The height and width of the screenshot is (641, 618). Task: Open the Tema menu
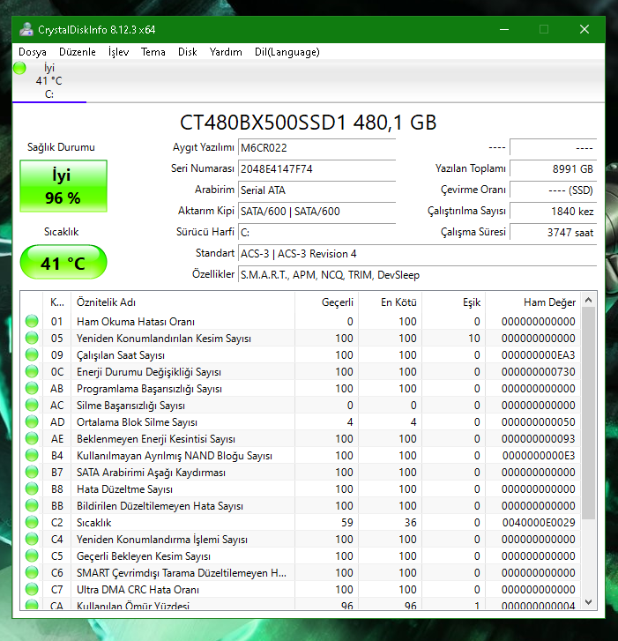pos(153,52)
